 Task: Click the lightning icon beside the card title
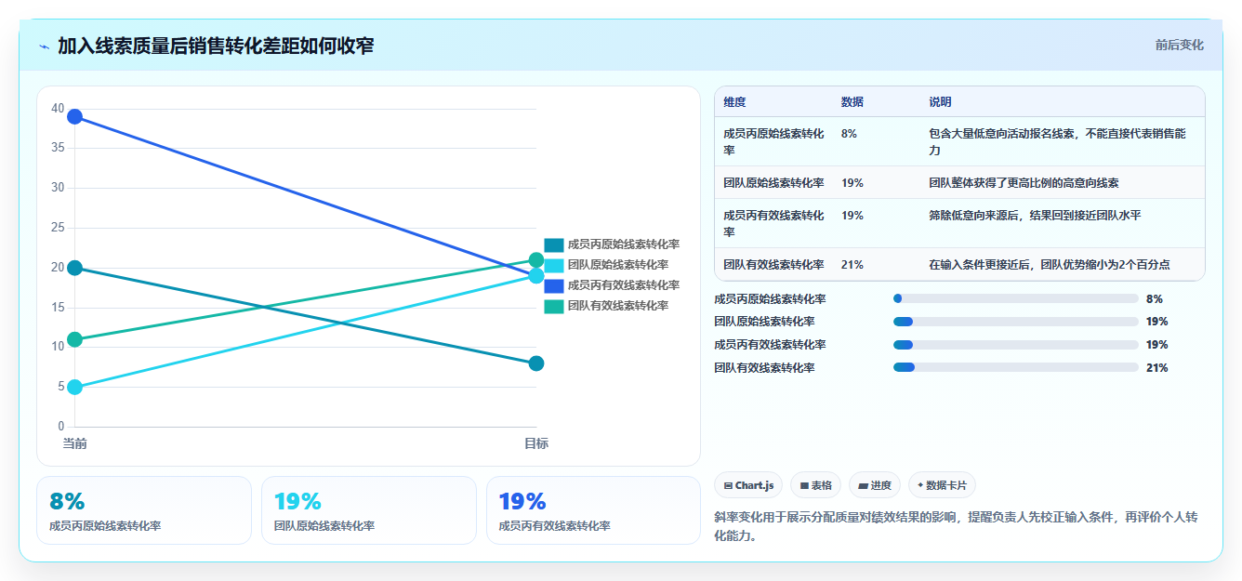pyautogui.click(x=45, y=46)
